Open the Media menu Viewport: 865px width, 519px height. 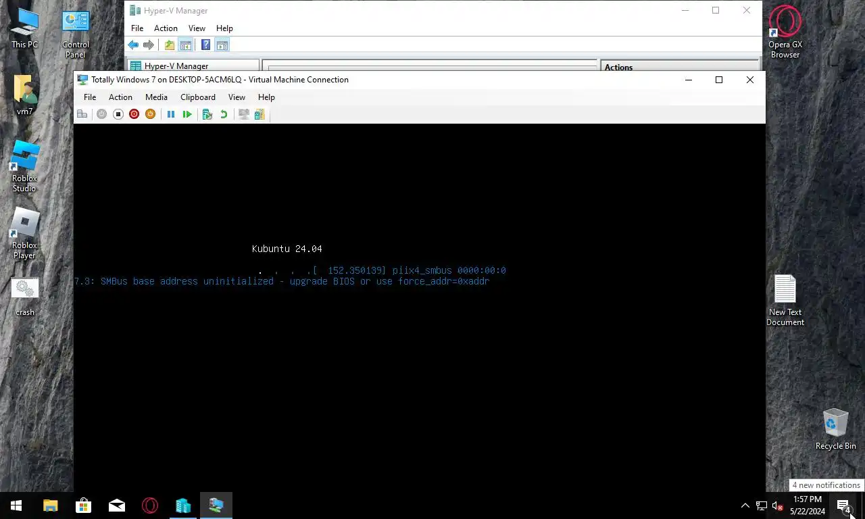pos(156,97)
